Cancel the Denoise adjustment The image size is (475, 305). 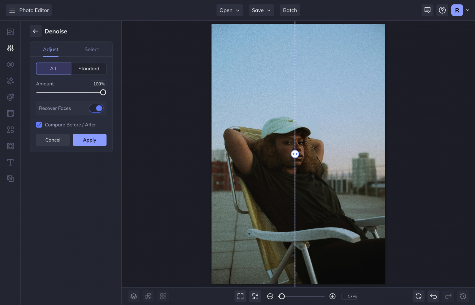pyautogui.click(x=53, y=140)
